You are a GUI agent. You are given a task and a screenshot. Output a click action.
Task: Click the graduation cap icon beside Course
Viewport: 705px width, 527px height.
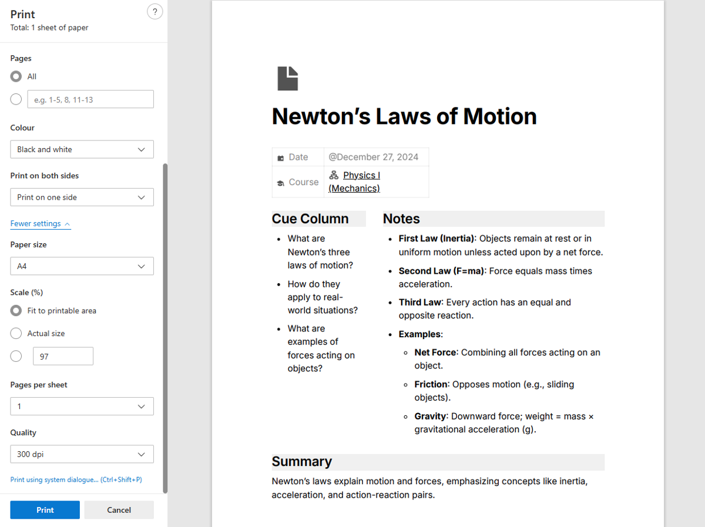(281, 182)
